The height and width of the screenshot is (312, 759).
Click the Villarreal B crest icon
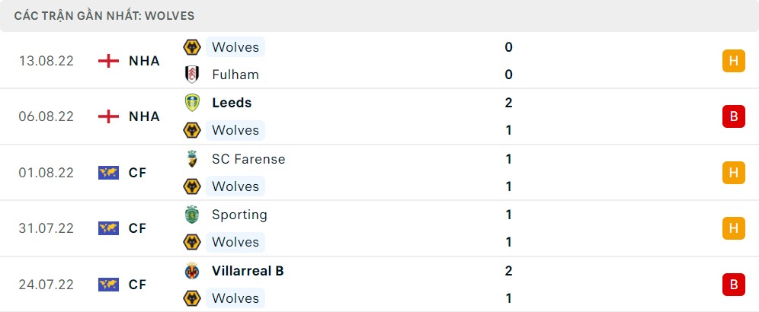(192, 271)
